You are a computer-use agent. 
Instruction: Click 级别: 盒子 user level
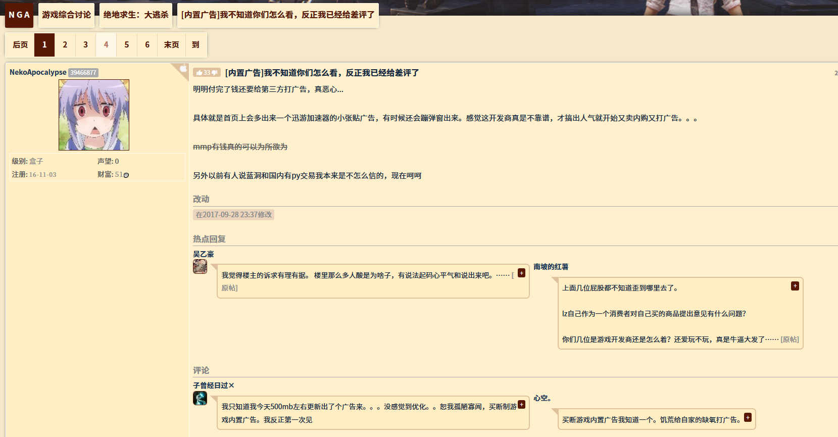[28, 161]
